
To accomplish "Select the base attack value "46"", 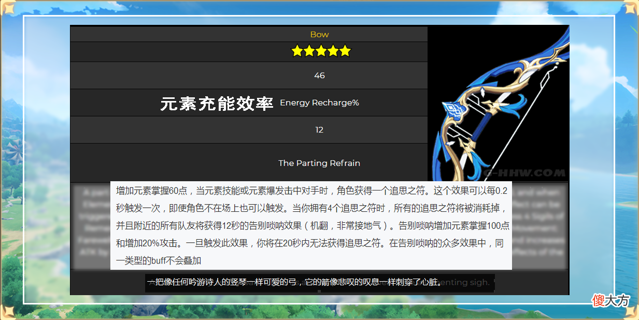I will click(319, 76).
